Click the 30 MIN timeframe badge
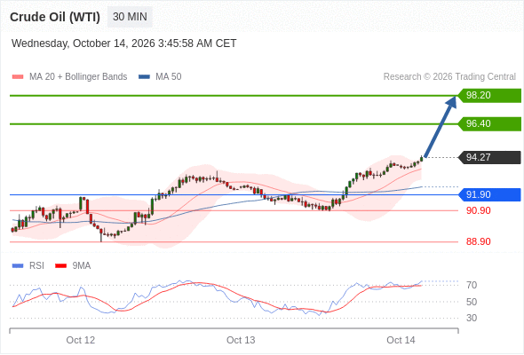Image resolution: width=524 pixels, height=355 pixels. [130, 17]
